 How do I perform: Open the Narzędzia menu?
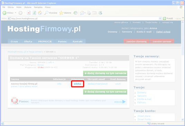coord(38,7)
